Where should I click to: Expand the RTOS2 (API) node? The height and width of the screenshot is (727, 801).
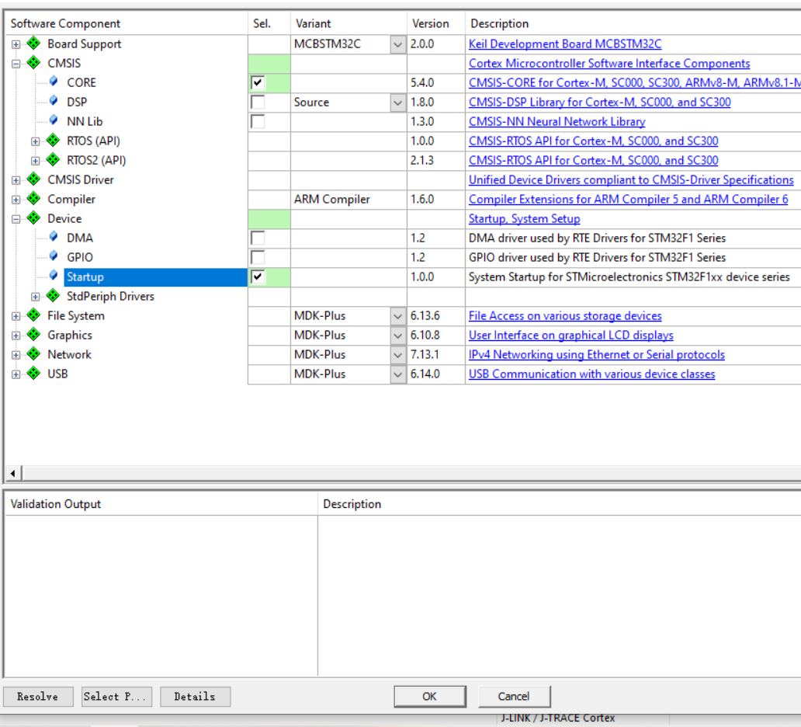point(35,161)
